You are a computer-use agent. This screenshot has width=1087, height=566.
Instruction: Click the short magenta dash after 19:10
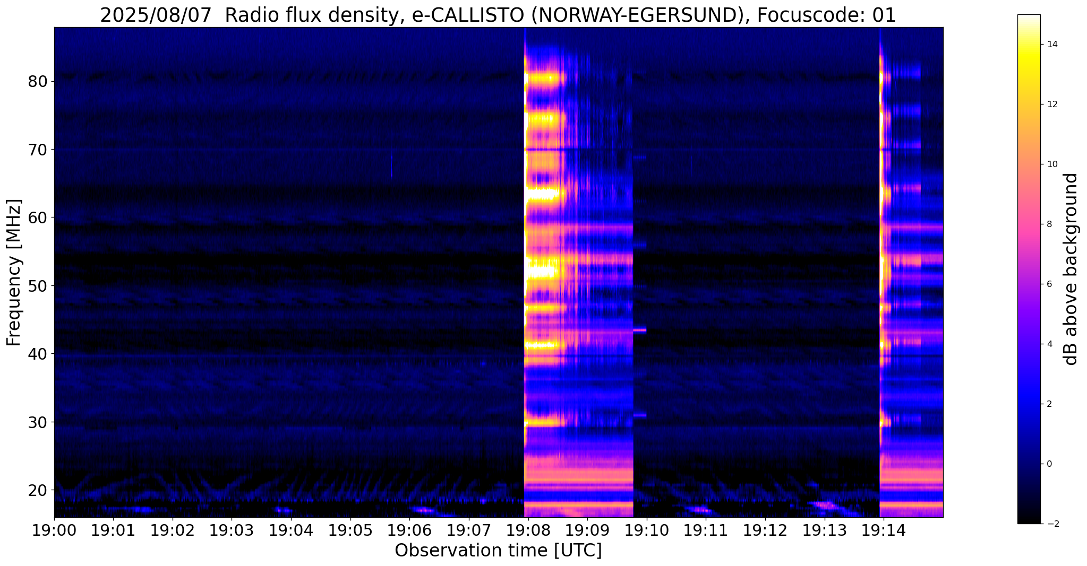[640, 330]
